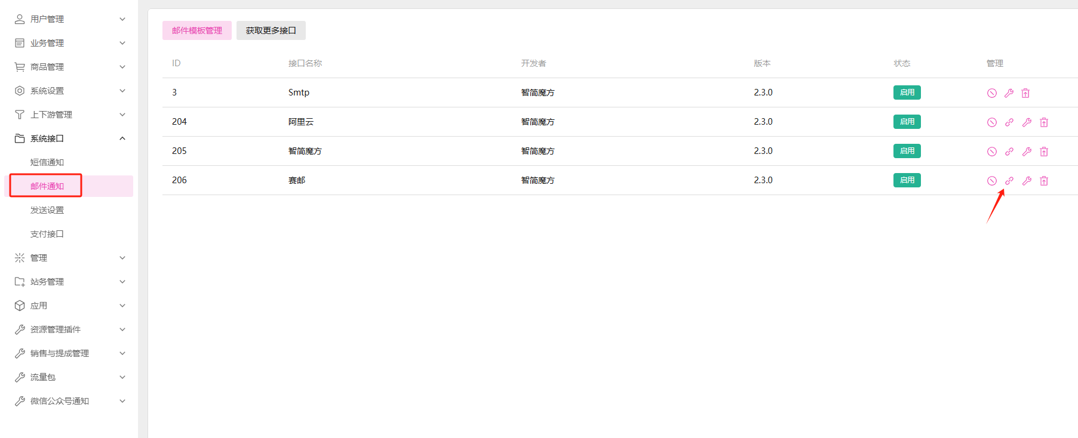This screenshot has width=1078, height=438.
Task: Click the link icon in 阿里云 row
Action: (1009, 122)
